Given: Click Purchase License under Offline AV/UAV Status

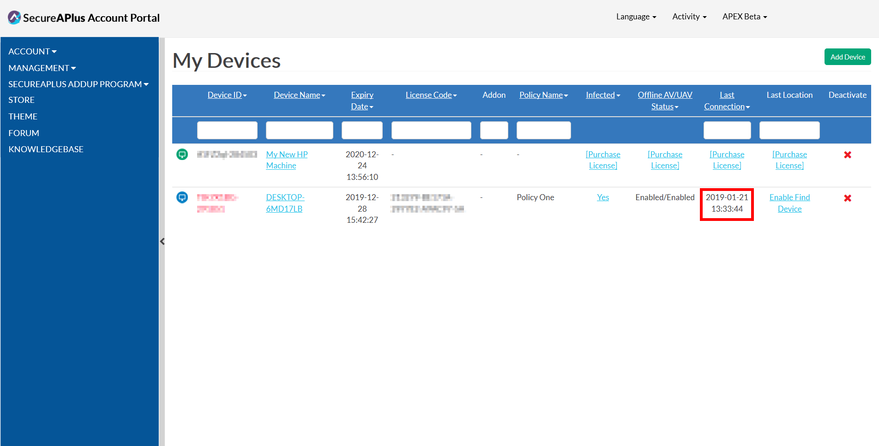Looking at the screenshot, I should click(665, 160).
